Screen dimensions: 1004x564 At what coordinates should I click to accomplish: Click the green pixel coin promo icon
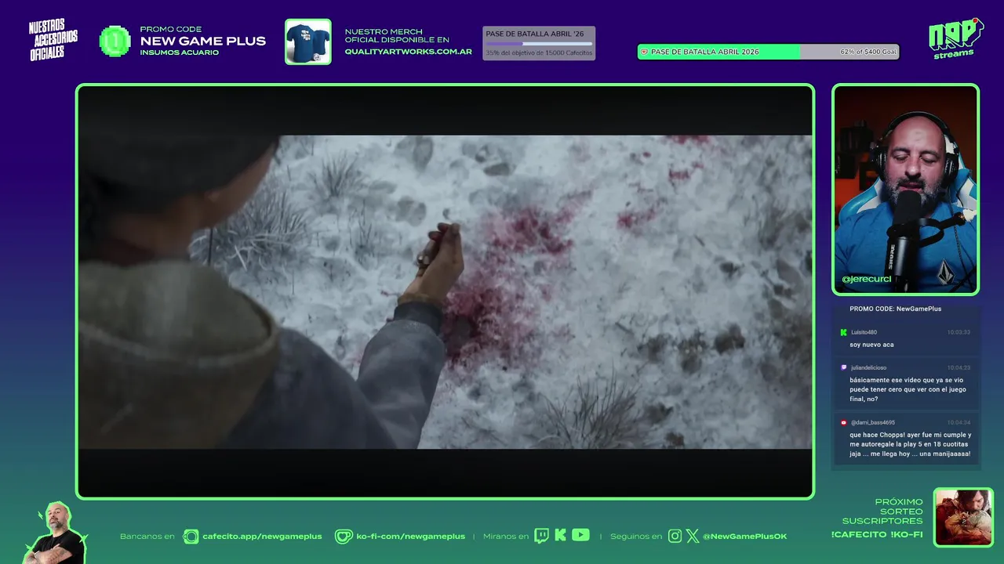click(115, 42)
